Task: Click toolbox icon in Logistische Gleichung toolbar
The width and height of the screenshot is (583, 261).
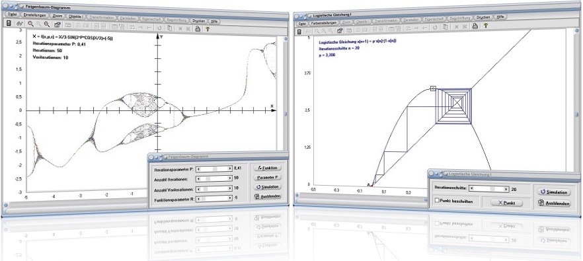Action: click(340, 31)
